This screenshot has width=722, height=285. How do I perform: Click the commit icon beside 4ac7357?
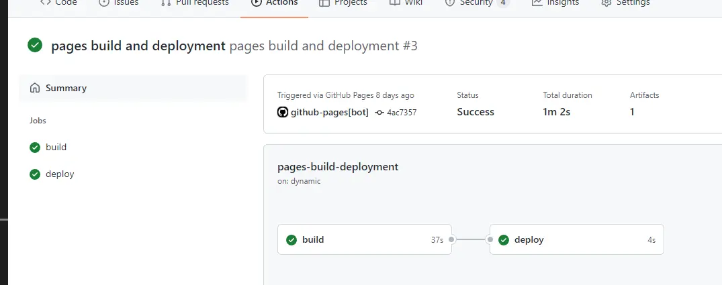379,113
